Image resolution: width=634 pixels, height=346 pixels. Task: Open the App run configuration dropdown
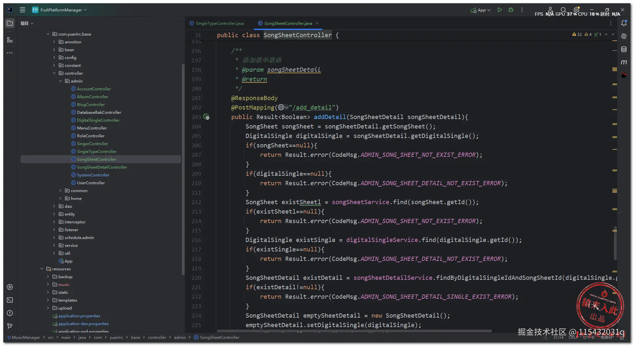coord(480,10)
